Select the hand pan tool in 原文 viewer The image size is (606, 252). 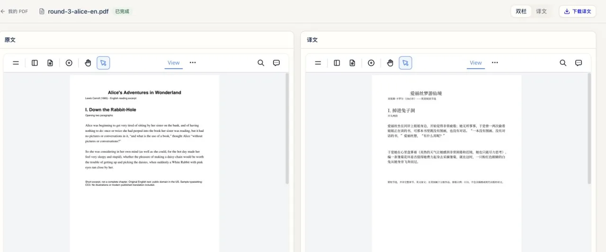click(x=88, y=63)
